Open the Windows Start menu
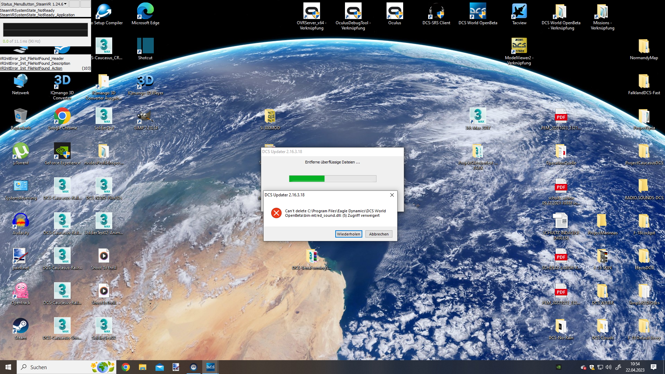Viewport: 665px width, 374px height. pyautogui.click(x=8, y=367)
